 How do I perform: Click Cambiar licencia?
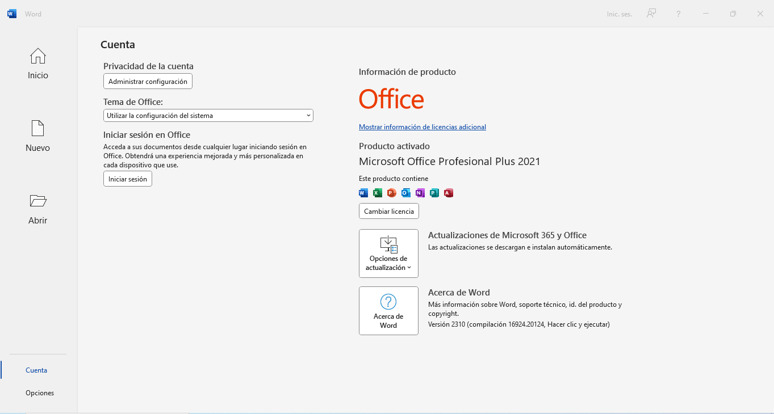tap(388, 211)
